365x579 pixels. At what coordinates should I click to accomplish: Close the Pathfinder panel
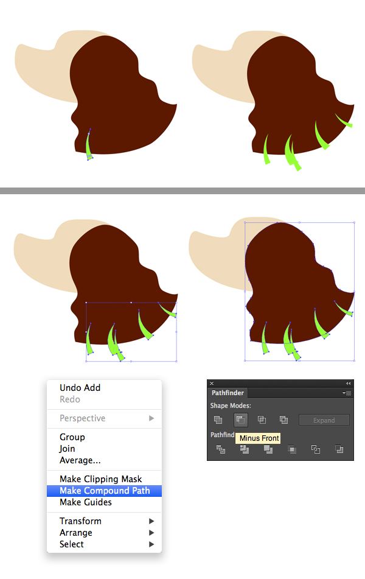click(x=212, y=383)
